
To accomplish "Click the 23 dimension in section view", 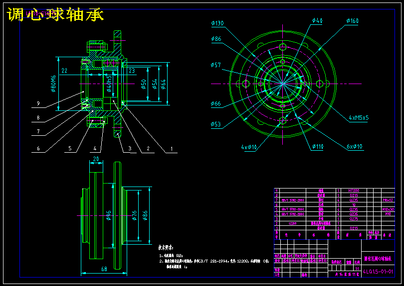I will tap(132, 71).
